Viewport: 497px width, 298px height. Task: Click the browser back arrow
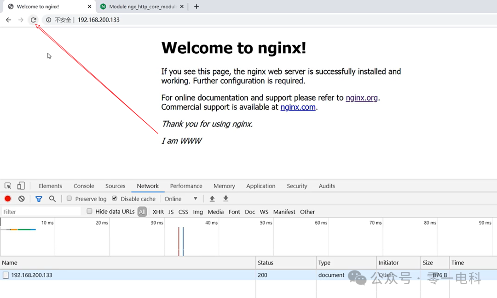pos(9,20)
